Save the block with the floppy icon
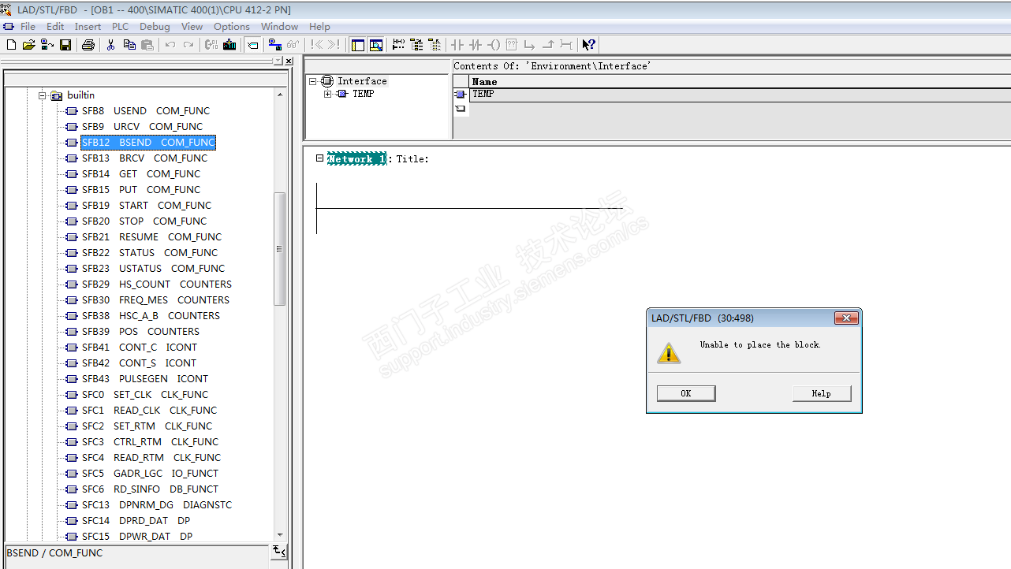The height and width of the screenshot is (569, 1011). click(65, 45)
